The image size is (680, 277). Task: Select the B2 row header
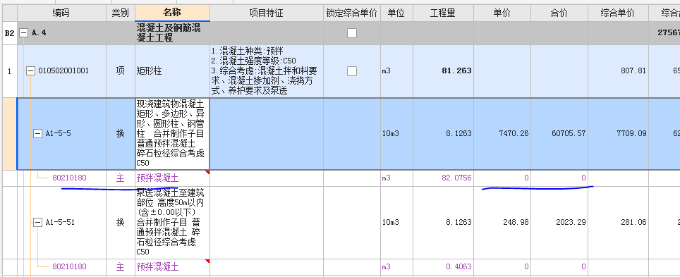(x=9, y=33)
